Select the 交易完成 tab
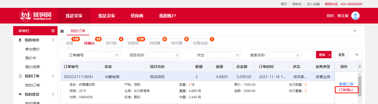 200,43
